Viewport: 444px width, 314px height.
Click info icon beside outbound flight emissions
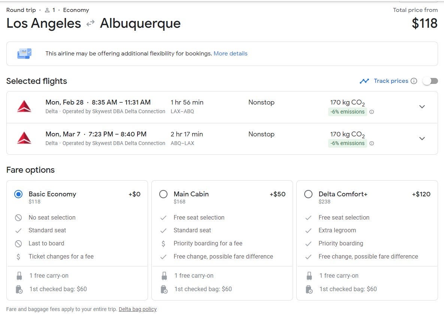coord(372,112)
